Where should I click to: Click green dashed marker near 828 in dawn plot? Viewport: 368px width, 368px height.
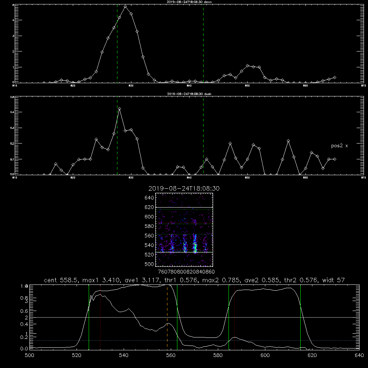(x=117, y=43)
